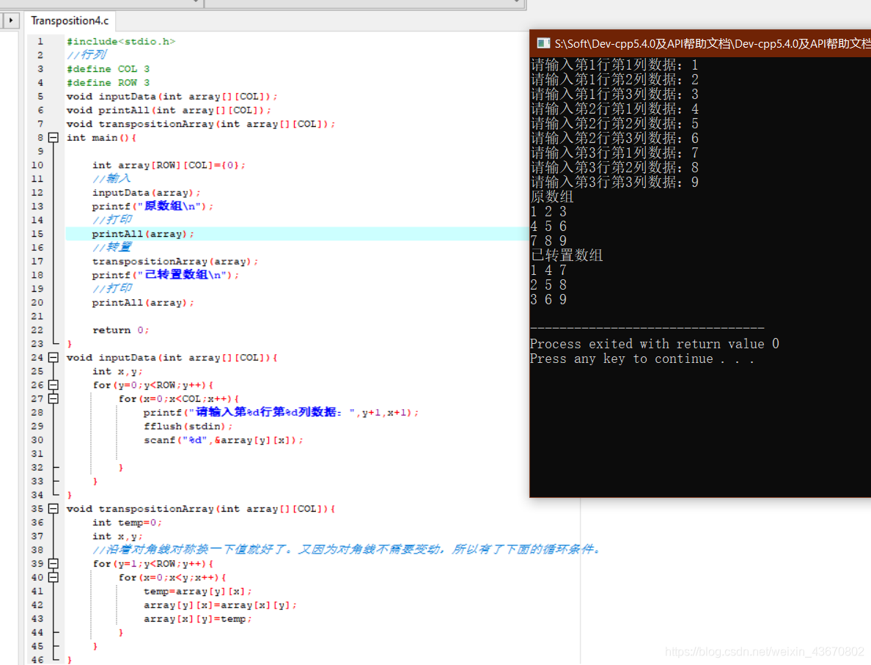Click the long Chinese comment on line 38
Viewport: 871px width, 665px height.
point(348,549)
